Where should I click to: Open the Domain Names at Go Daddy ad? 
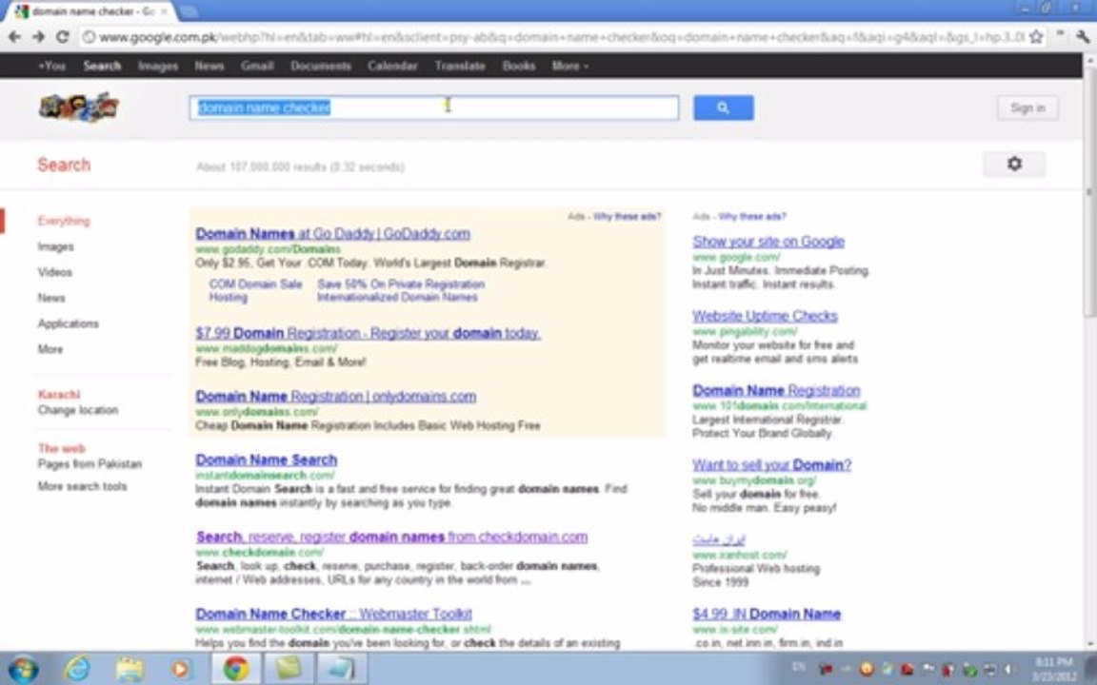click(333, 233)
